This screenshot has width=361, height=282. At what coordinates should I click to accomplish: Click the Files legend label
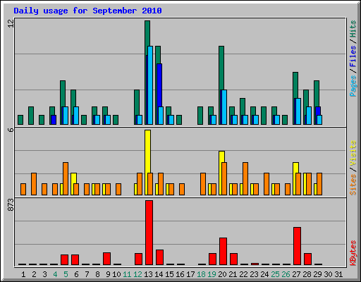tap(353, 56)
